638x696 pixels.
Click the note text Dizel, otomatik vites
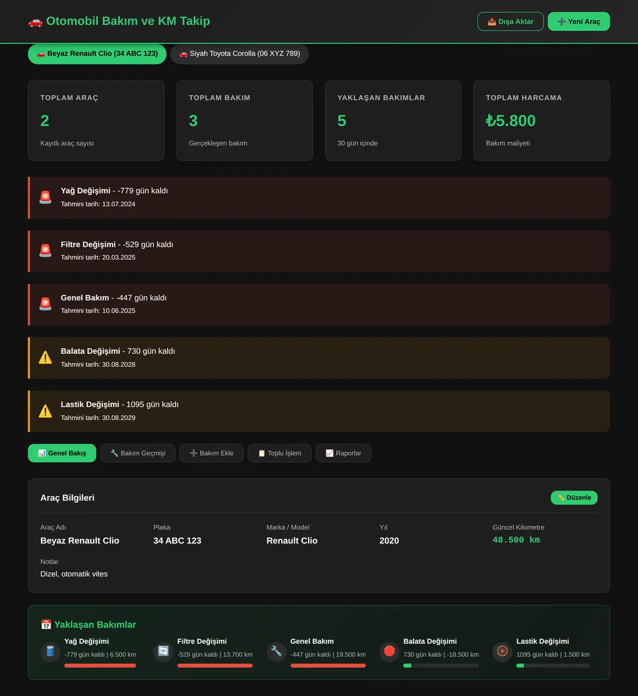click(x=74, y=574)
